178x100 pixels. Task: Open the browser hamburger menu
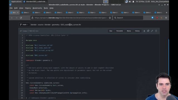click(x=166, y=18)
